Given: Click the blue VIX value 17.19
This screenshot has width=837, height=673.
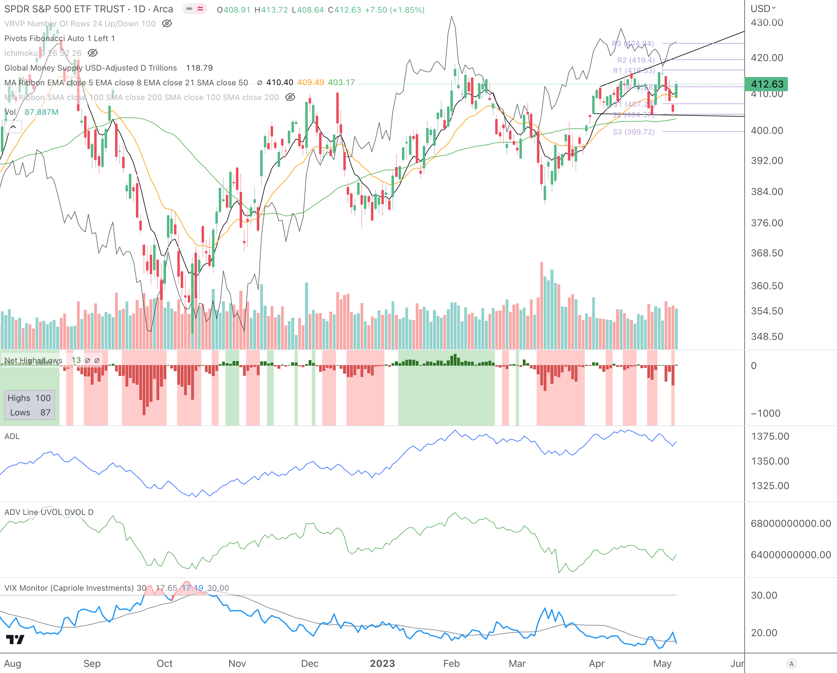Looking at the screenshot, I should tap(193, 588).
